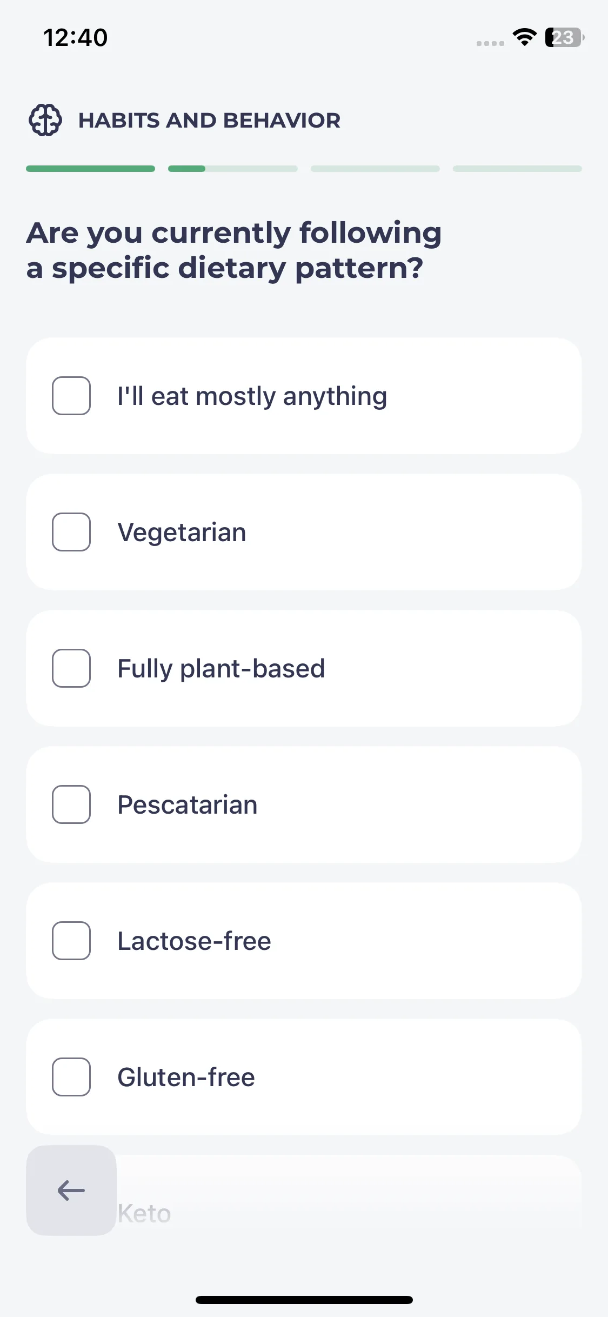The height and width of the screenshot is (1317, 608).
Task: Check the "I'll eat mostly anything" checkbox
Action: [71, 396]
